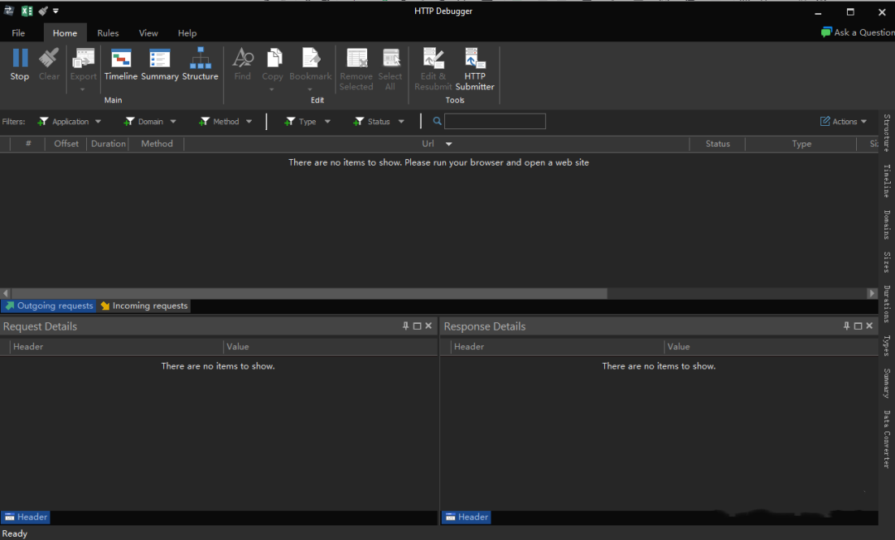Viewport: 895px width, 540px height.
Task: Click the title bar arrows icon
Action: point(8,10)
